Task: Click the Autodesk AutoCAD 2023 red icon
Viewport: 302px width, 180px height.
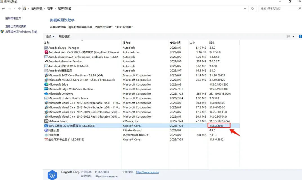Action: (46, 52)
